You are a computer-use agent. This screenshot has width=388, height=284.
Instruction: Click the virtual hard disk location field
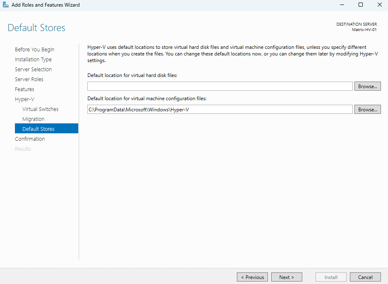pos(220,86)
